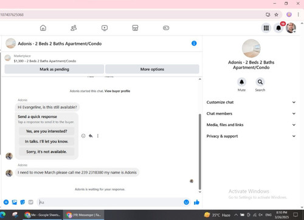Switch to Google Sheets taskbar window
This screenshot has width=304, height=220.
click(43, 215)
